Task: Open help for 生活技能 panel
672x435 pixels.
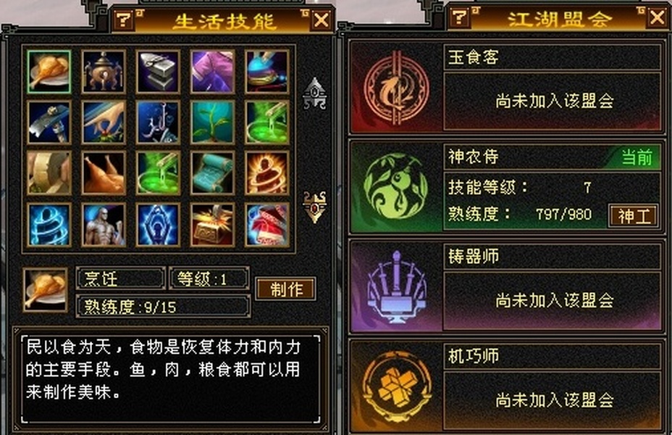Action: tap(124, 20)
